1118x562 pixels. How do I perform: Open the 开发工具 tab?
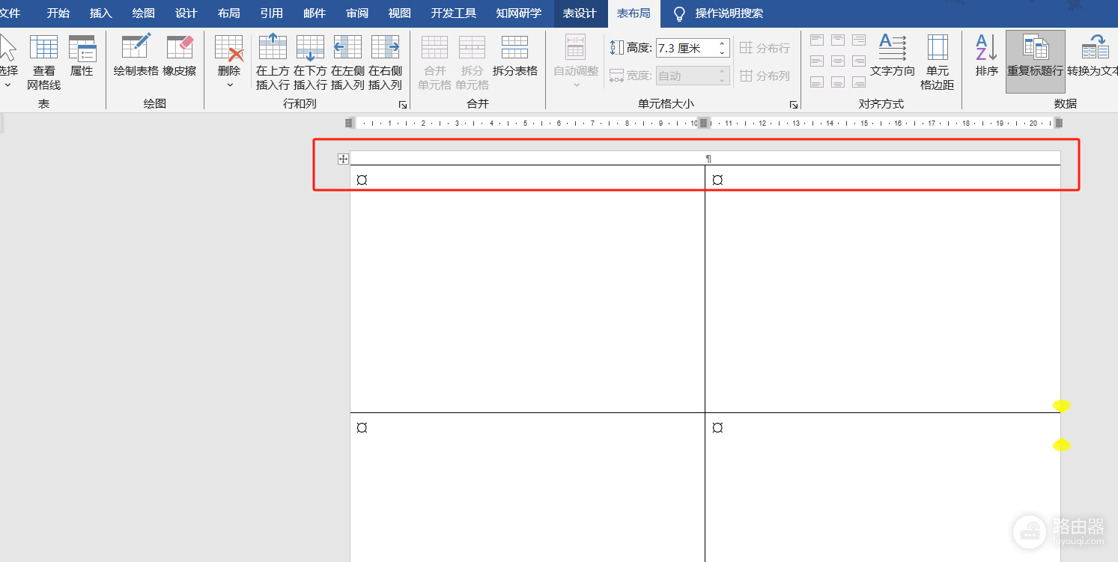pyautogui.click(x=454, y=13)
